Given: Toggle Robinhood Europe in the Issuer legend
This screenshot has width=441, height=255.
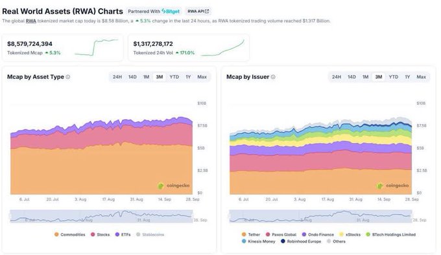Looking at the screenshot, I should tap(301, 241).
